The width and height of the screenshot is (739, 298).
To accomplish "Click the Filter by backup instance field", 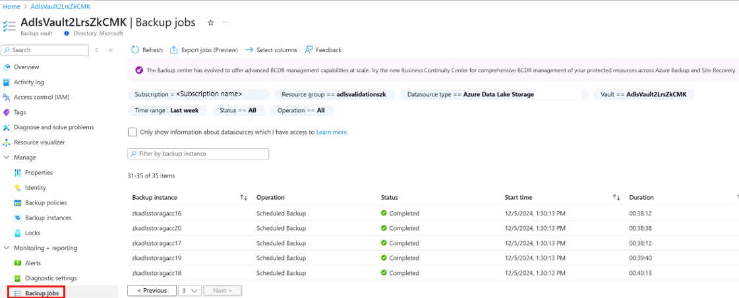I will point(198,154).
